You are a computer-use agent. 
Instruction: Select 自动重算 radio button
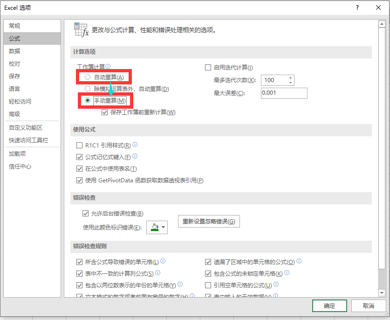point(88,77)
